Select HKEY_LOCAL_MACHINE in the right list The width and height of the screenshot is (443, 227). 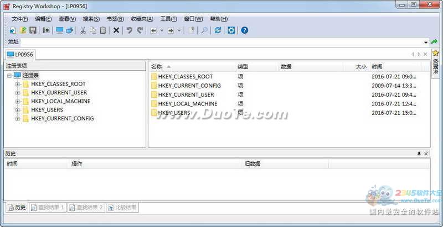(188, 104)
